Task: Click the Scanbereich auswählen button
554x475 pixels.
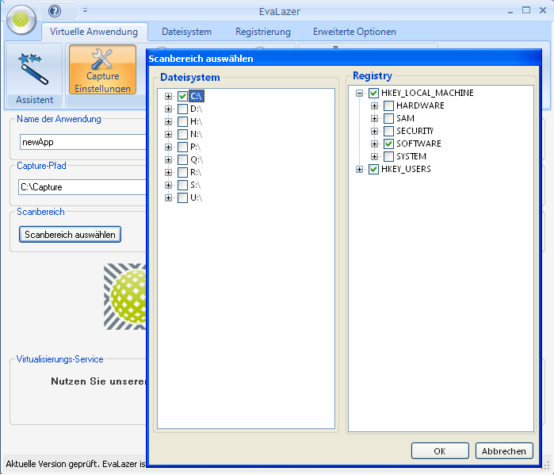Action: pyautogui.click(x=71, y=234)
